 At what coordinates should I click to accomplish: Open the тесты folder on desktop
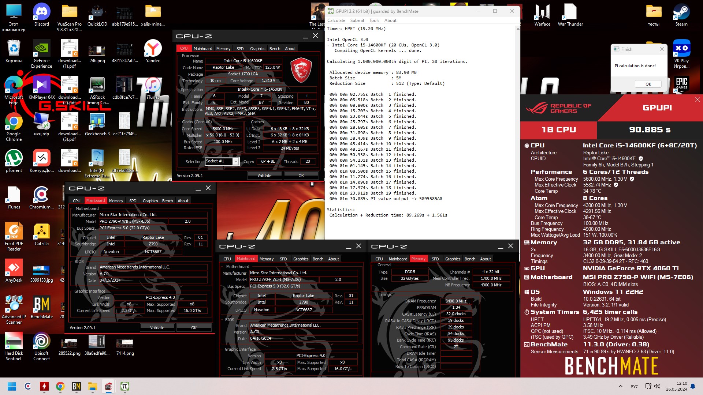point(654,15)
